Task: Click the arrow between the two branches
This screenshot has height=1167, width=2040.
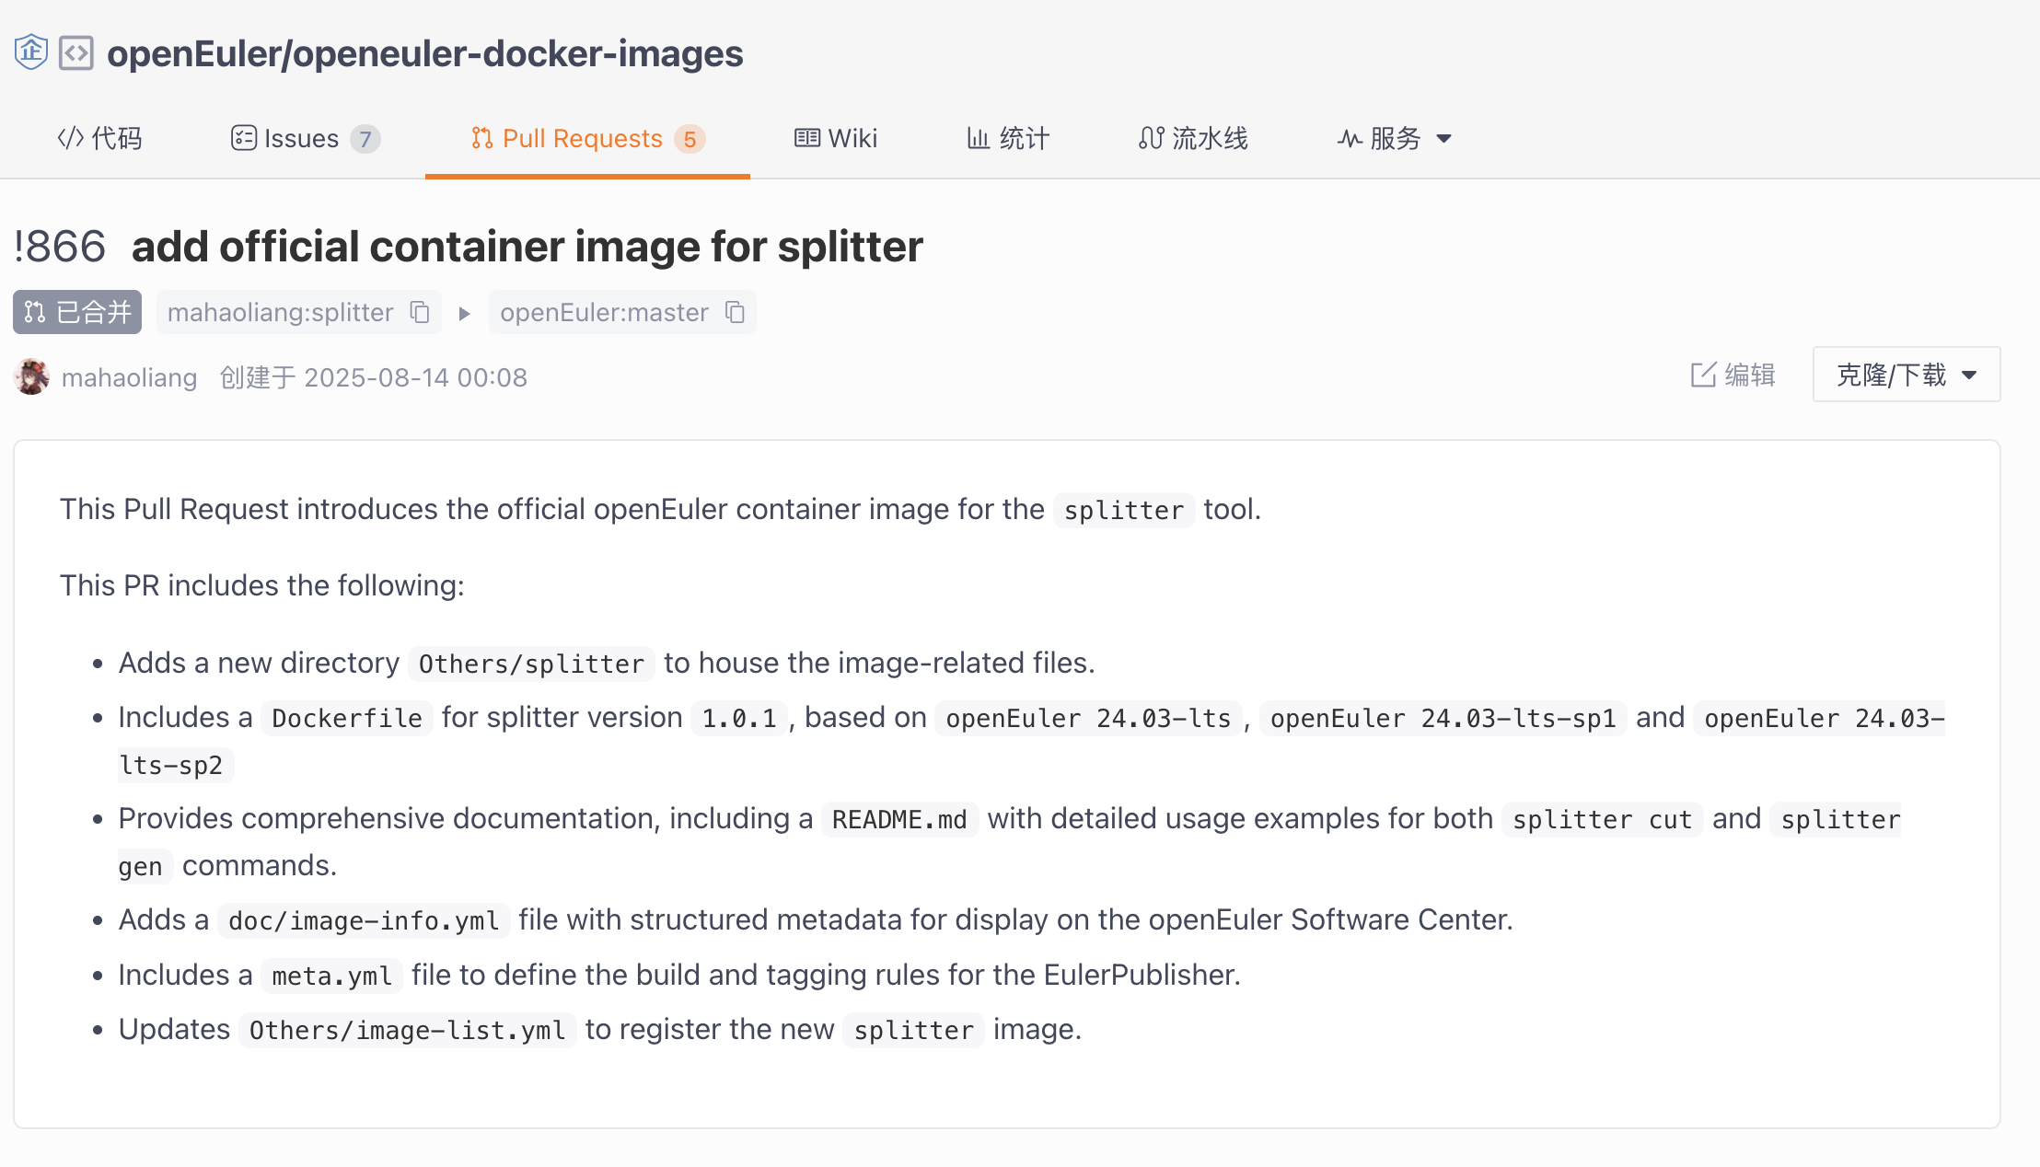Action: [465, 314]
